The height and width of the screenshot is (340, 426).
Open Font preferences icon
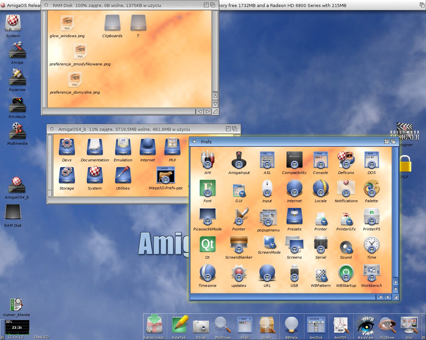[207, 188]
